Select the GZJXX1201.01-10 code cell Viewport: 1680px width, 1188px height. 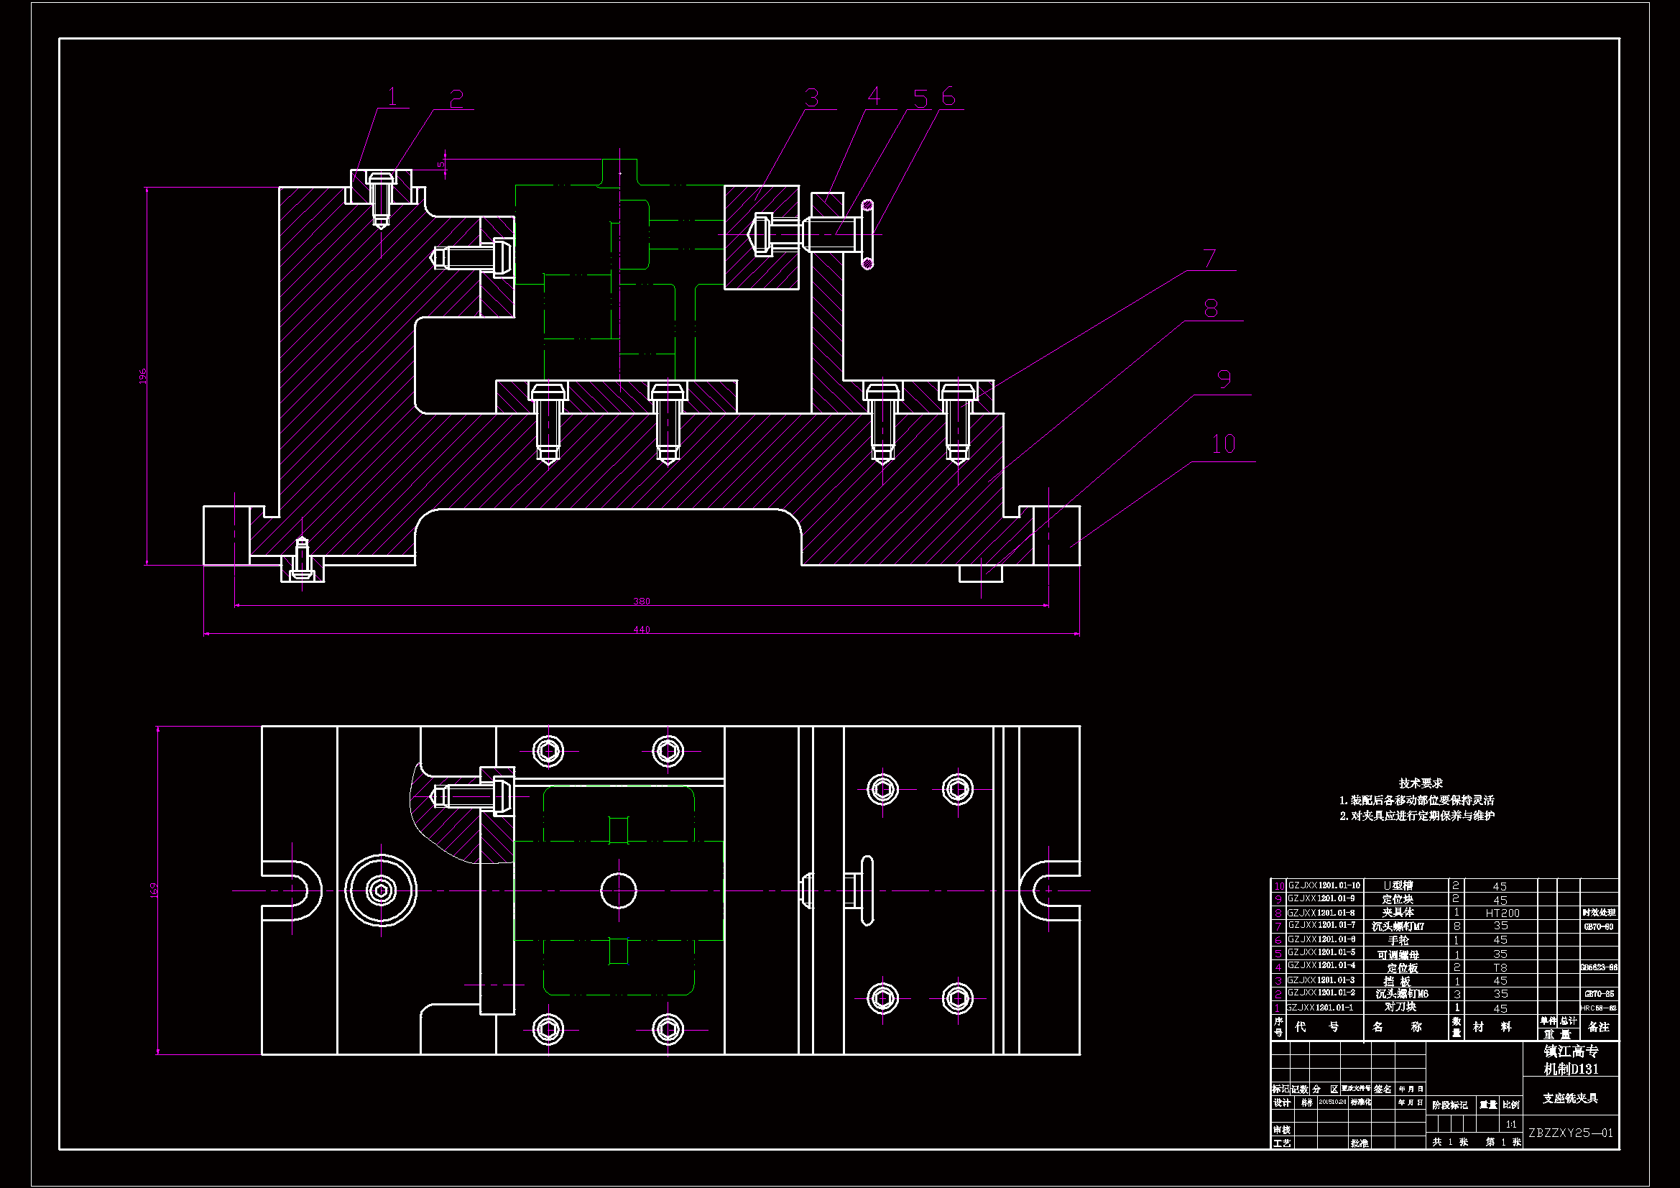(x=1324, y=885)
